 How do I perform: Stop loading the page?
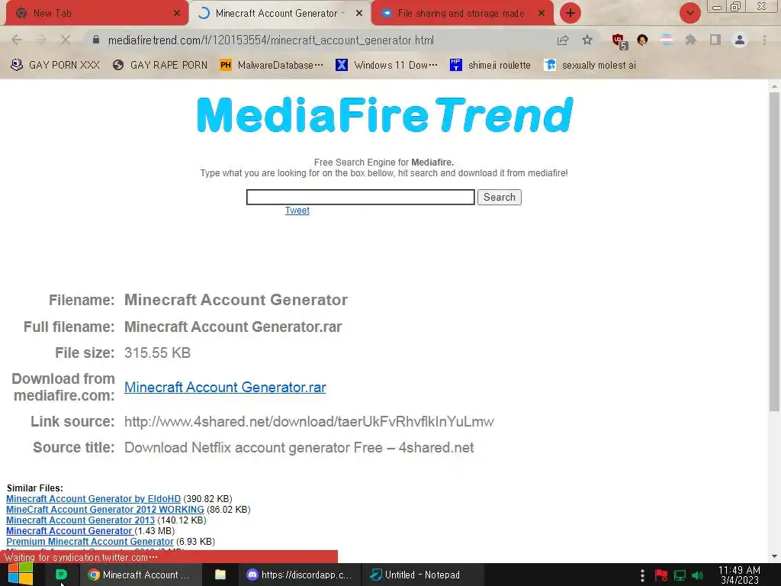point(66,40)
